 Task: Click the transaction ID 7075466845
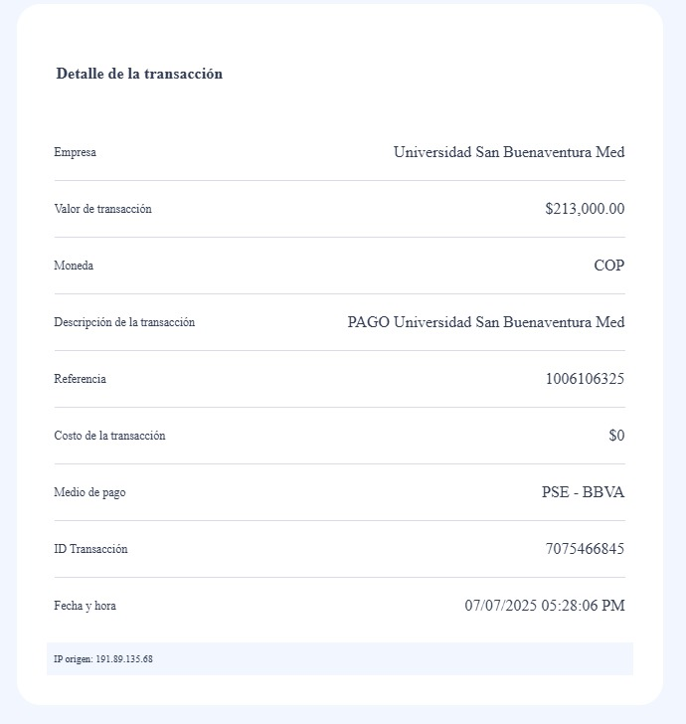[x=585, y=549]
